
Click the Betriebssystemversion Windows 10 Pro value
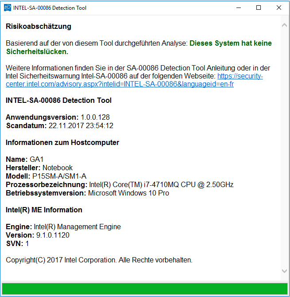129,193
